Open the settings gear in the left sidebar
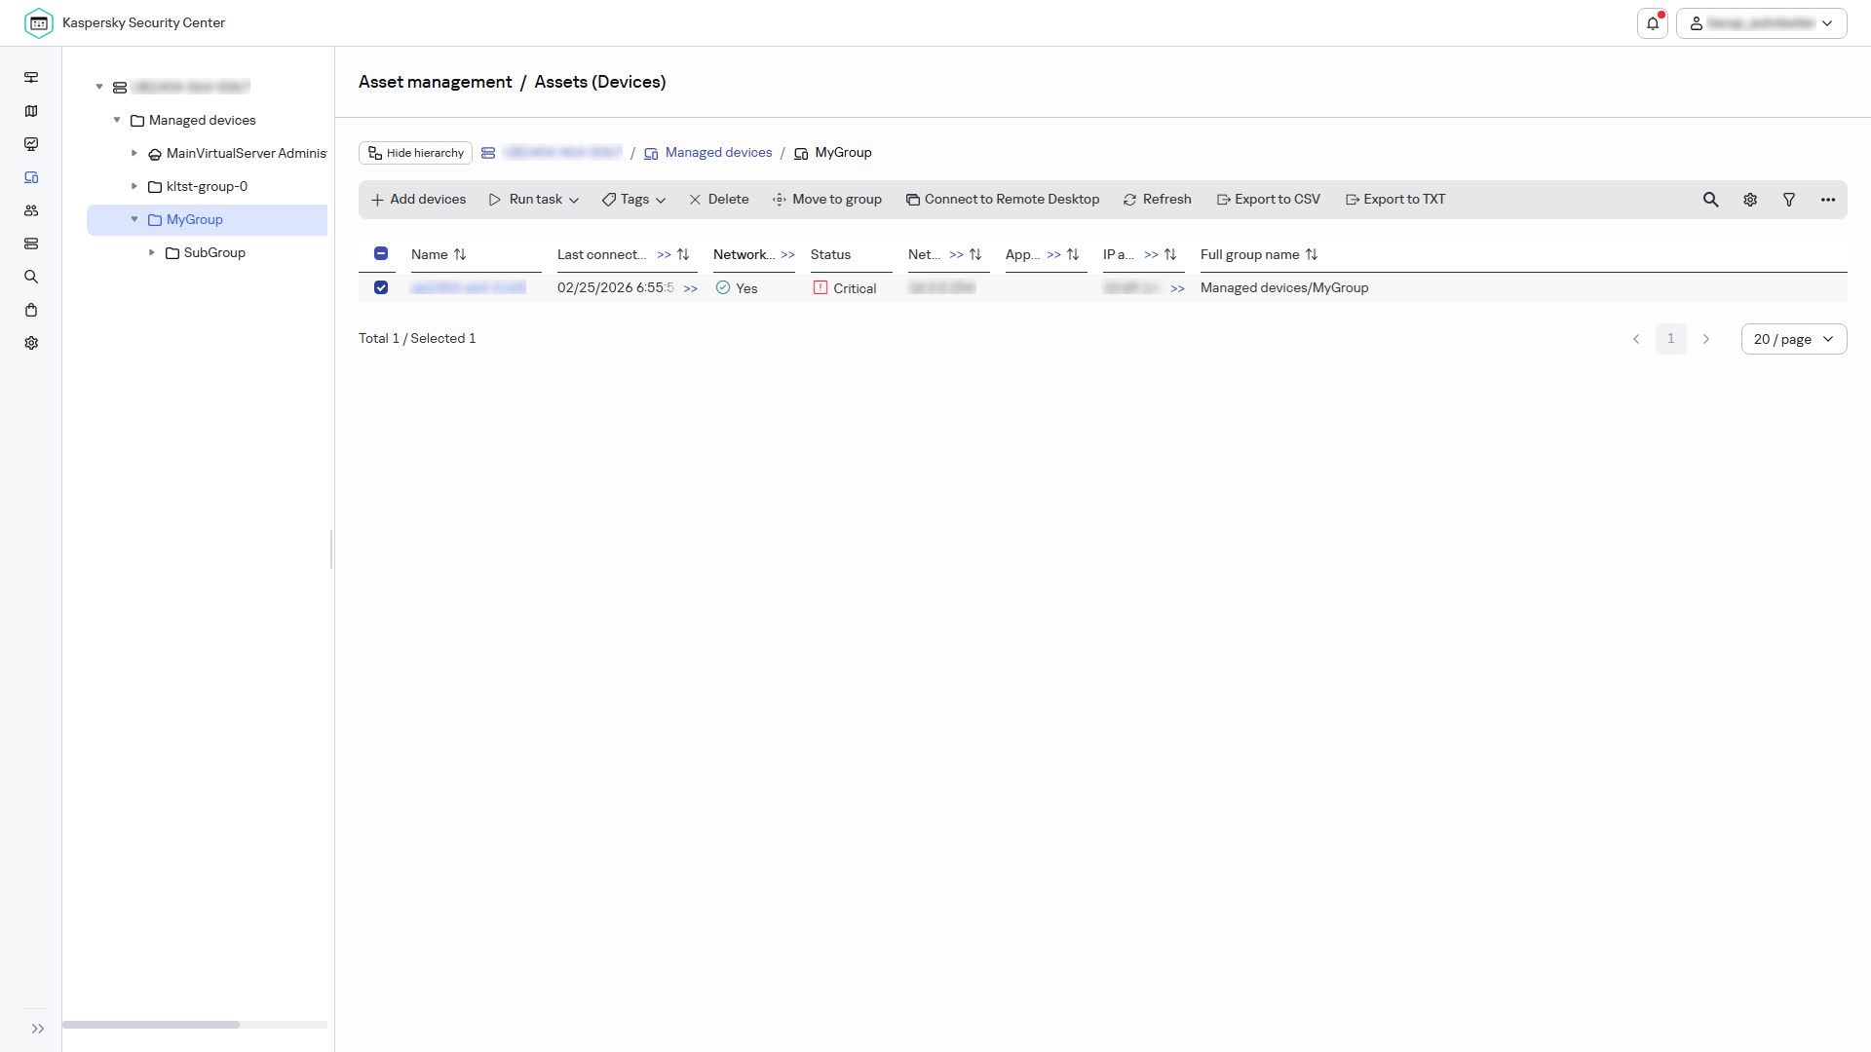Screen dimensions: 1871x1052 31,343
